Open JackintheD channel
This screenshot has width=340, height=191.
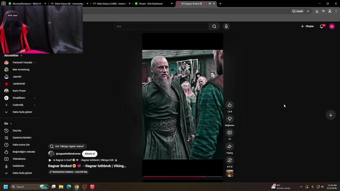20,84
